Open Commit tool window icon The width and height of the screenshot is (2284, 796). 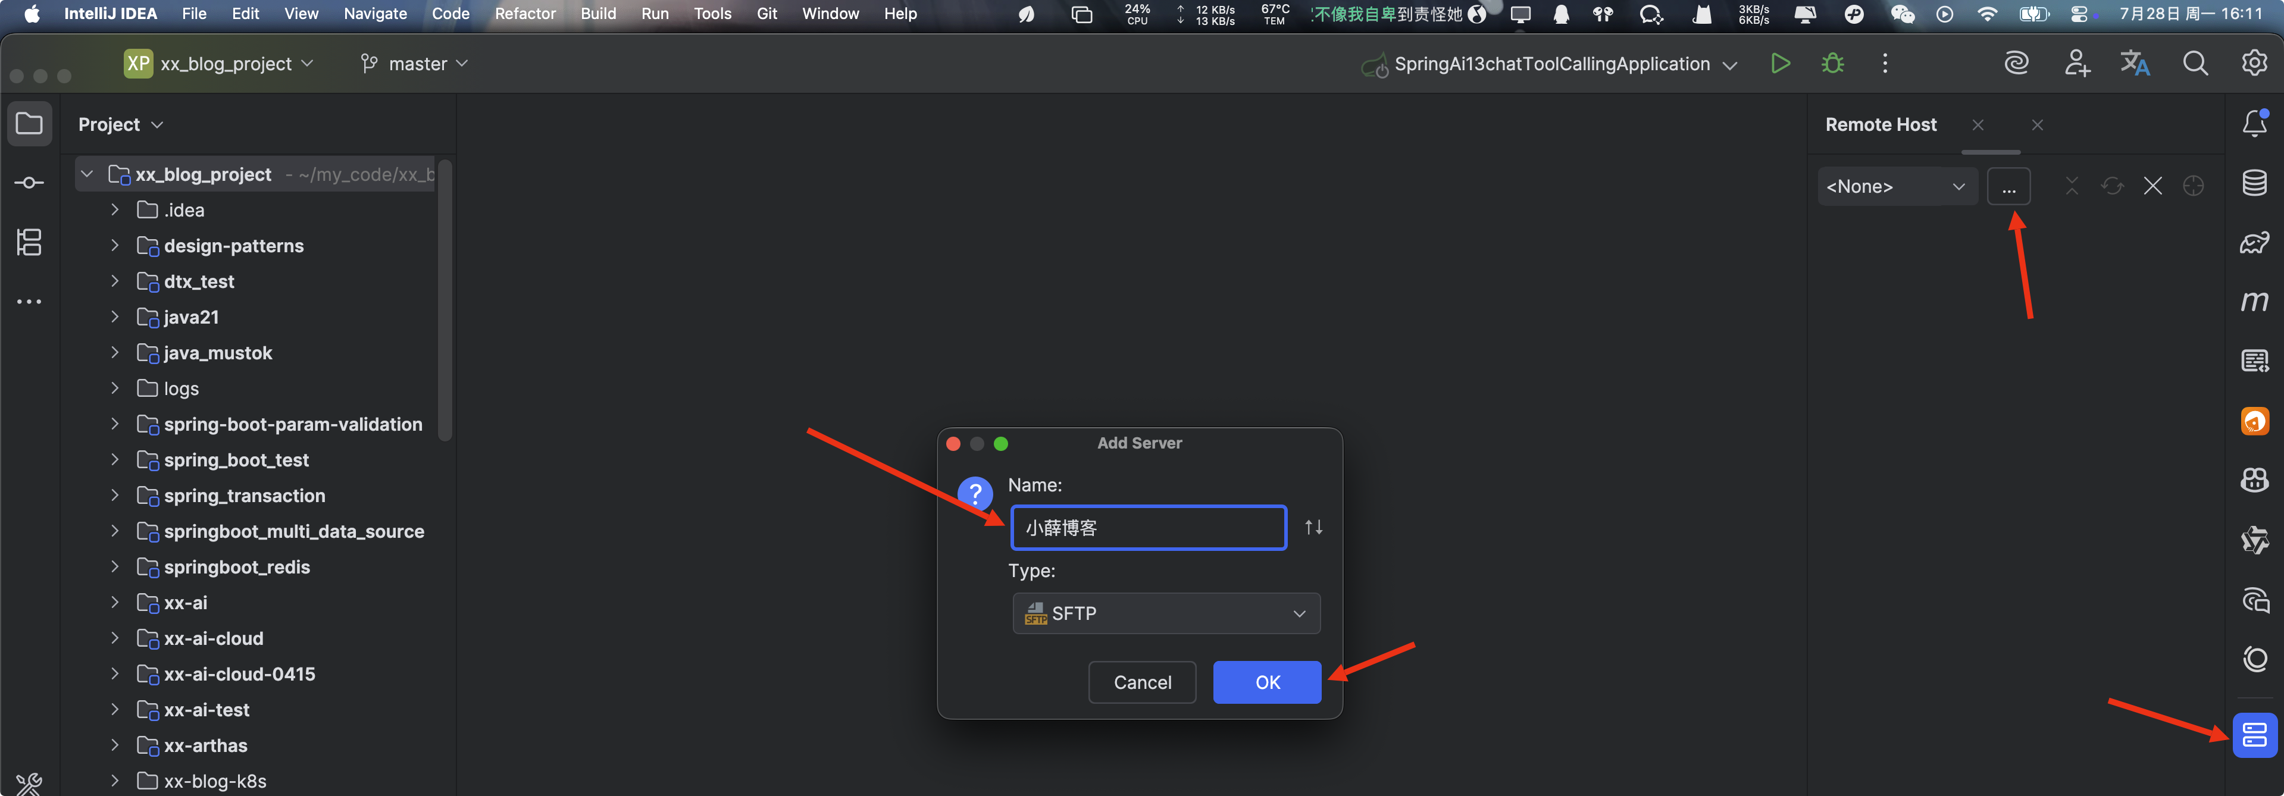point(29,183)
